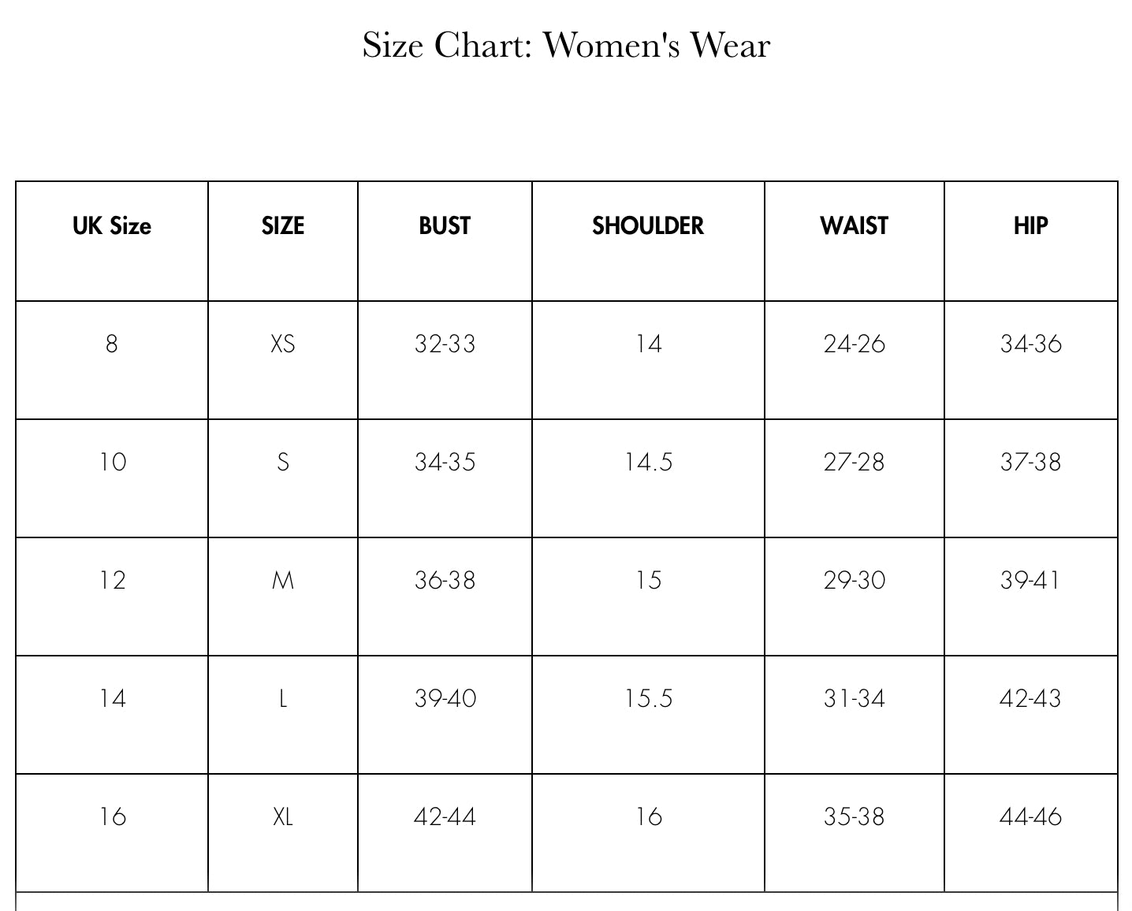The image size is (1132, 911).
Task: Click bust measurement 39-40
Action: coord(445,699)
